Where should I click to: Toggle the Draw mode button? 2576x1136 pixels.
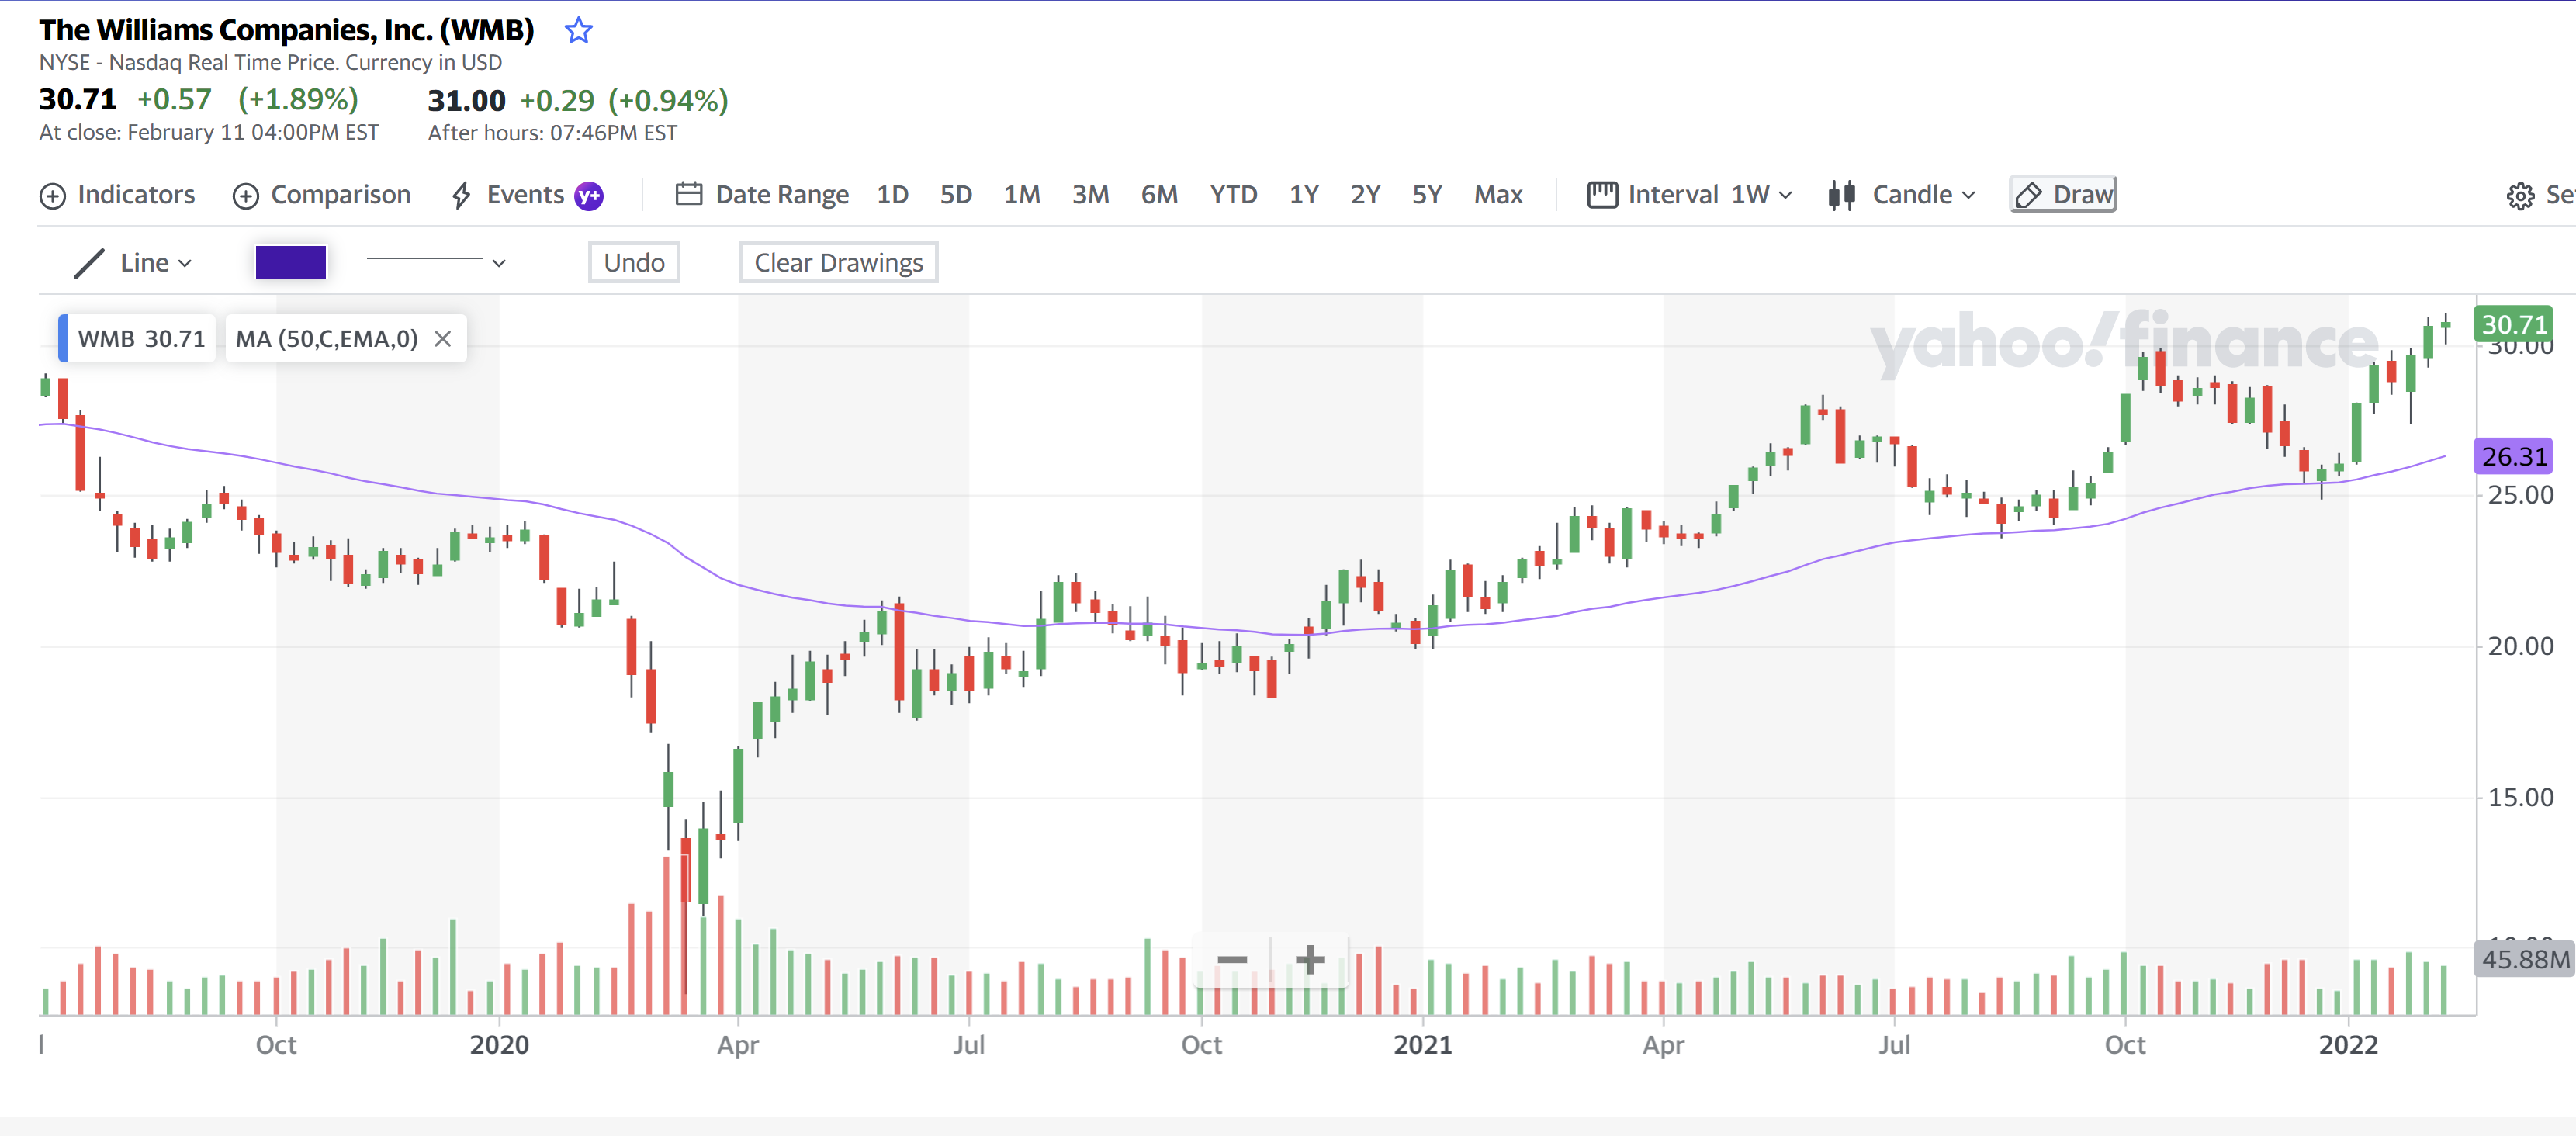pyautogui.click(x=2063, y=195)
